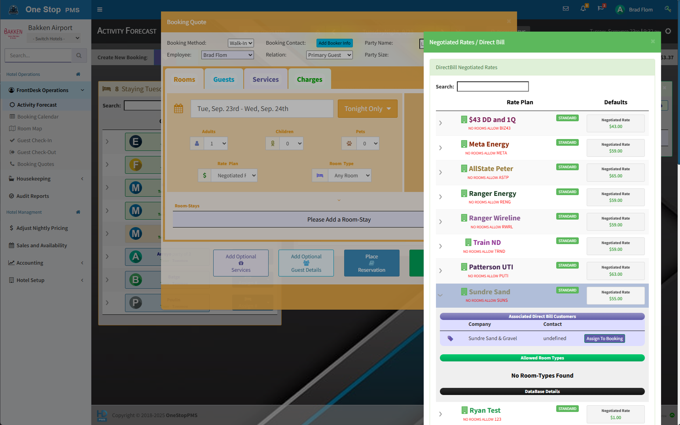
Task: Click the tag icon for Sundre Sand & Gravel
Action: coord(450,338)
